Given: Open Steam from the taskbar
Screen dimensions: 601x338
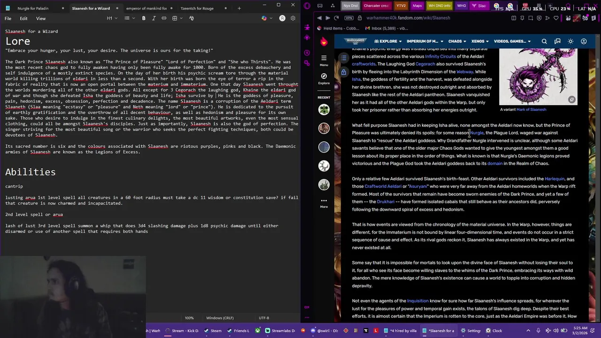Looking at the screenshot, I should [x=213, y=330].
